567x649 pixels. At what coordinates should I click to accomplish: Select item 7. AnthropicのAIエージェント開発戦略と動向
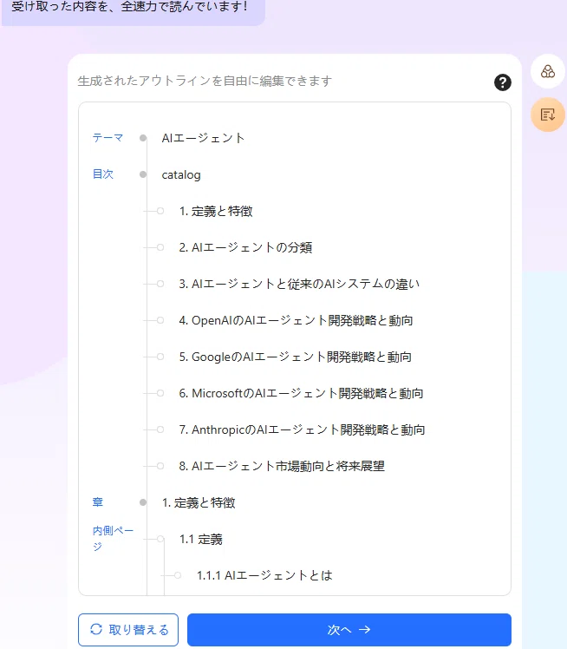click(x=302, y=429)
